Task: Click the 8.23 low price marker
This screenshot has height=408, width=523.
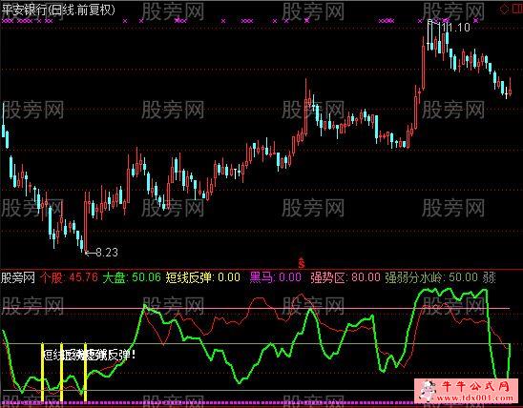Action: click(101, 253)
